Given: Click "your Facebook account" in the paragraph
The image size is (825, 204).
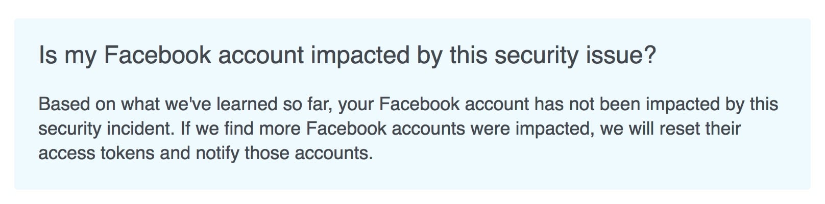Looking at the screenshot, I should coord(434,105).
